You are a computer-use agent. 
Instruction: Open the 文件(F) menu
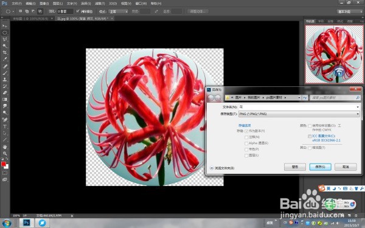[16, 4]
